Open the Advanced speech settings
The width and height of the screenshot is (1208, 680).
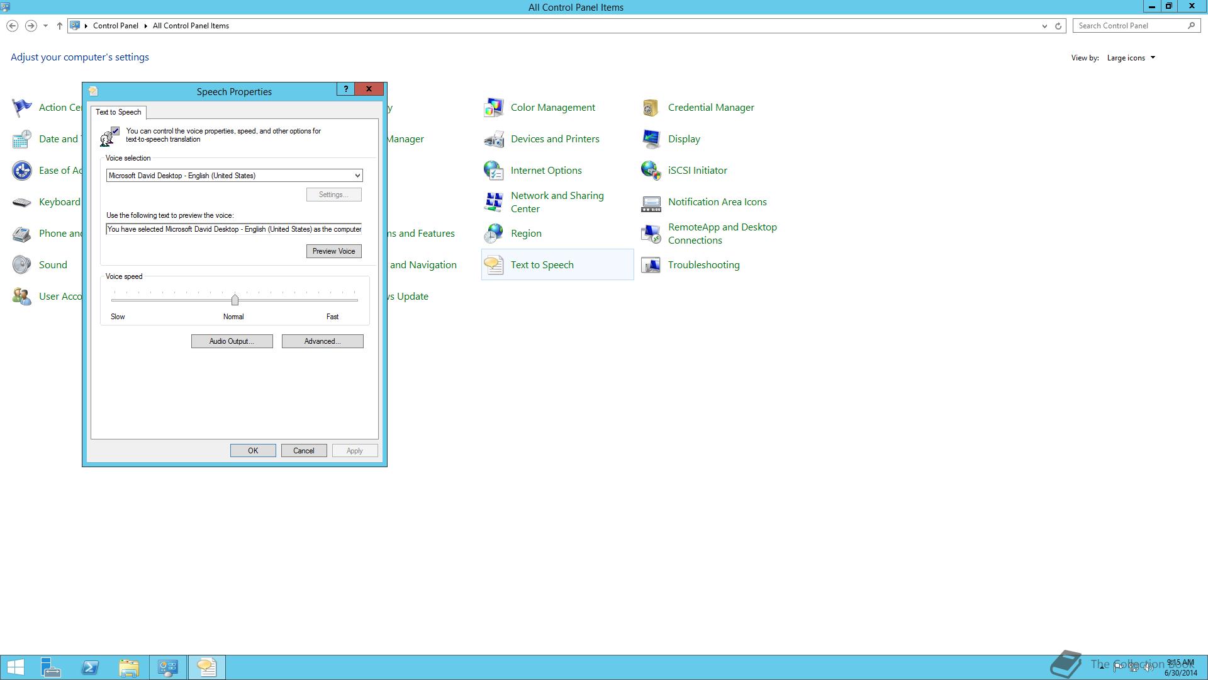[322, 341]
